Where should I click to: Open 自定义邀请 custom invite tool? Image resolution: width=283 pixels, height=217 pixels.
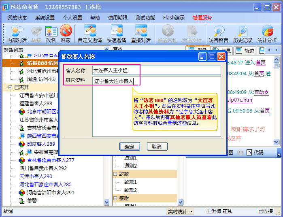90,34
